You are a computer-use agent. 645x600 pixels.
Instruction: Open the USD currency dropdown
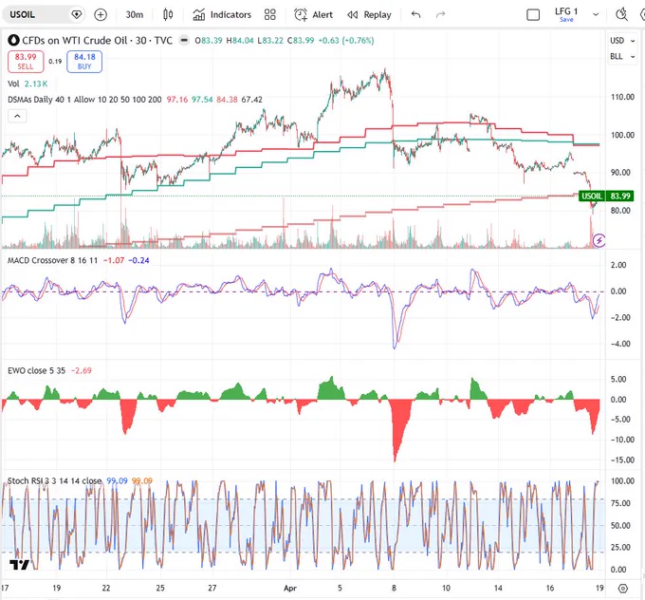[x=622, y=41]
